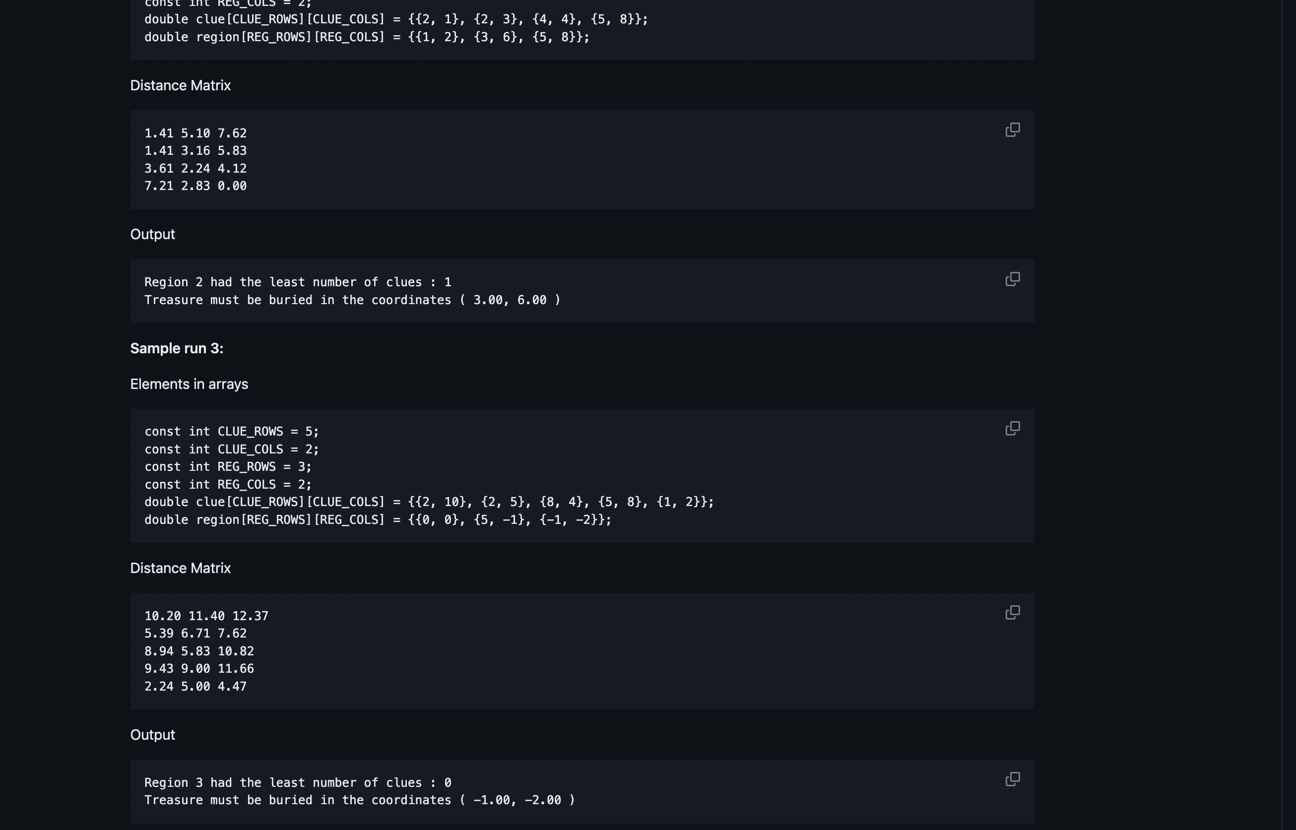
Task: Select the line 'const int REG_ROWS = 3;'
Action: pyautogui.click(x=227, y=467)
